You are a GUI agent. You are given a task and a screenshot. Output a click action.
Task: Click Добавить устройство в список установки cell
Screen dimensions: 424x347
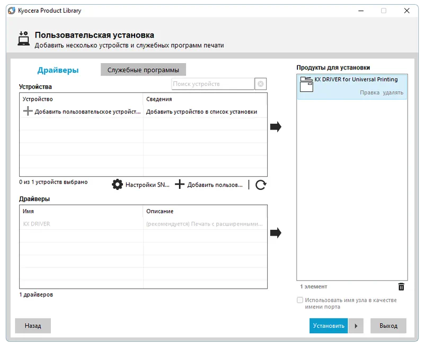(x=201, y=111)
